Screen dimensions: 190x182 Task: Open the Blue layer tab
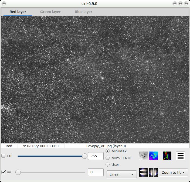pos(83,12)
